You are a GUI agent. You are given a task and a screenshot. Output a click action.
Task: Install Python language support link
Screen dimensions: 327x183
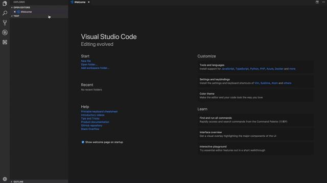point(254,69)
